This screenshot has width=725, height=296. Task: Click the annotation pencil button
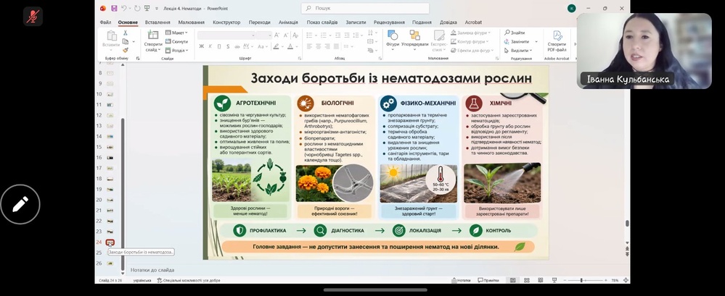tap(20, 204)
